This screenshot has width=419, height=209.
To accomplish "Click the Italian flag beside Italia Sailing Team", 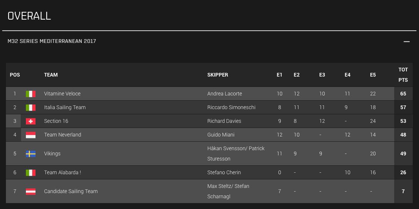I will [x=31, y=107].
